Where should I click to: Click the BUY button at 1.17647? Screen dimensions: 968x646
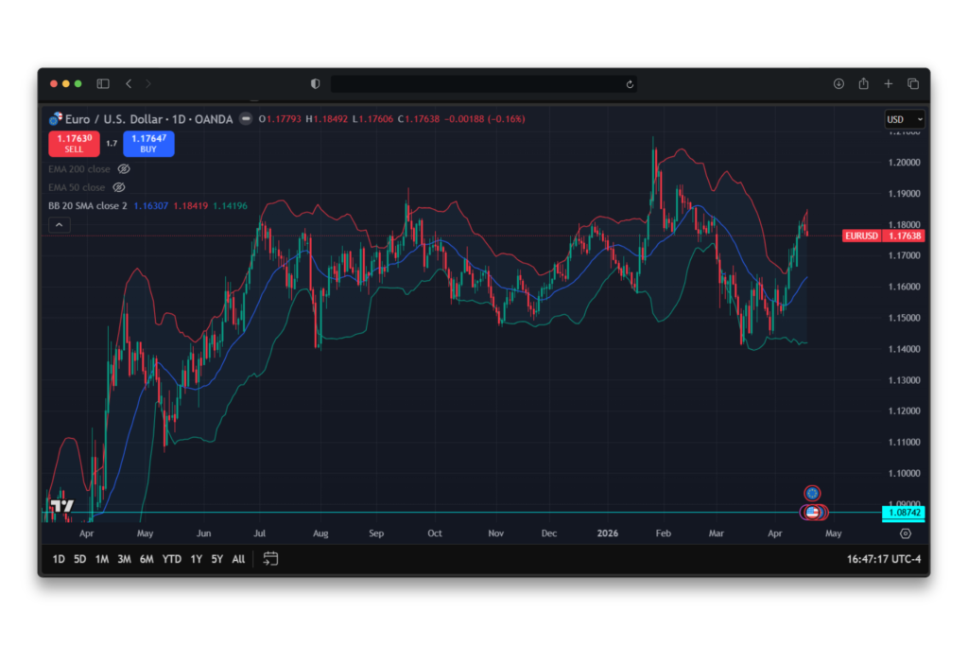pyautogui.click(x=148, y=144)
